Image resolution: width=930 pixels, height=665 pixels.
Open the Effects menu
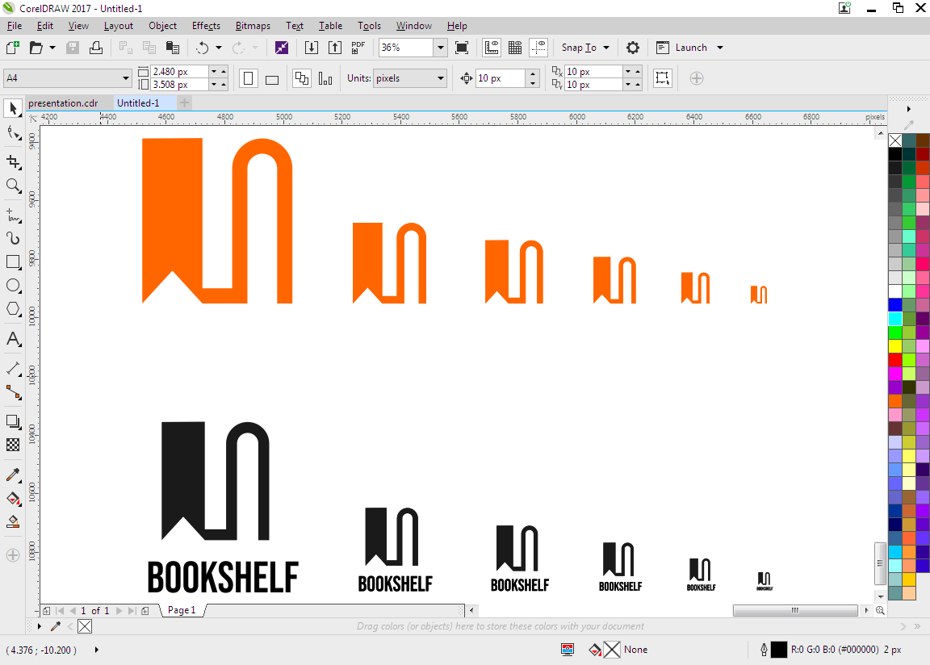206,26
